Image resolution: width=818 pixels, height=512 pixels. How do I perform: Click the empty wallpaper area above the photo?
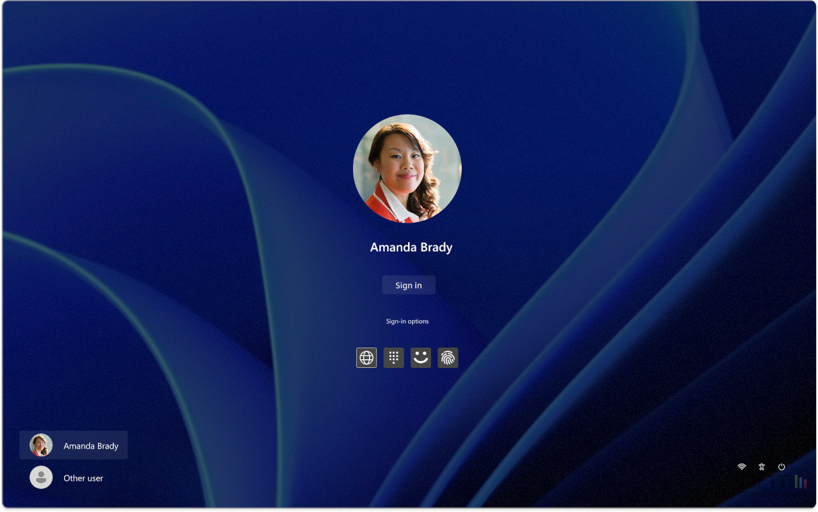[407, 58]
